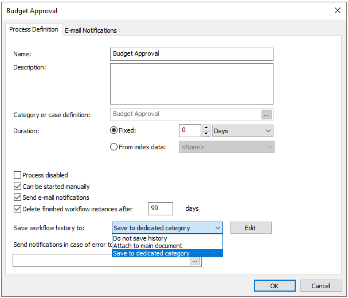Click the days count field showing 90
This screenshot has width=348, height=298.
point(161,208)
